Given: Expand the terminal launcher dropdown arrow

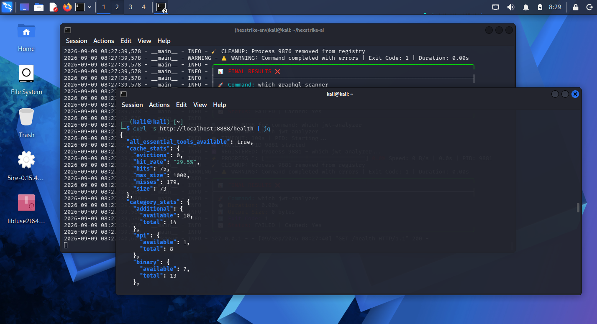Looking at the screenshot, I should 90,7.
